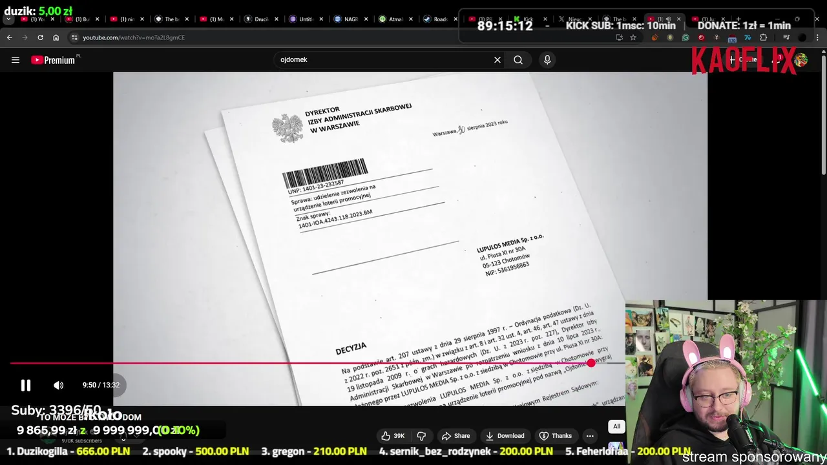Close the NAGR tab
The image size is (827, 465).
coord(366,19)
